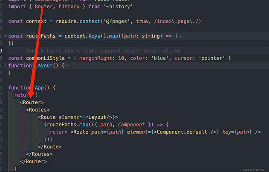
Task: Expand the folded Layout function chevron
Action: (x=5, y=66)
